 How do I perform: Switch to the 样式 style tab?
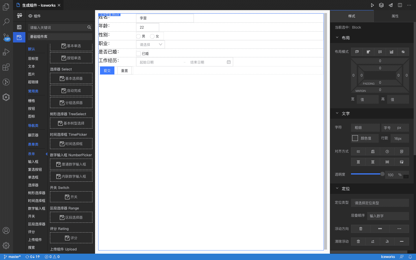352,16
